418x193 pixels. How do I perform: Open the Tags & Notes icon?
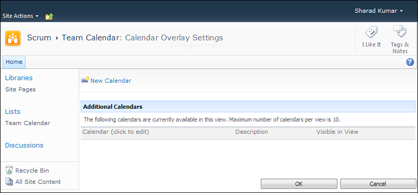point(400,32)
